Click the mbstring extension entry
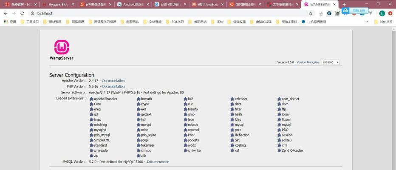The height and width of the screenshot is (170, 396). click(98, 125)
